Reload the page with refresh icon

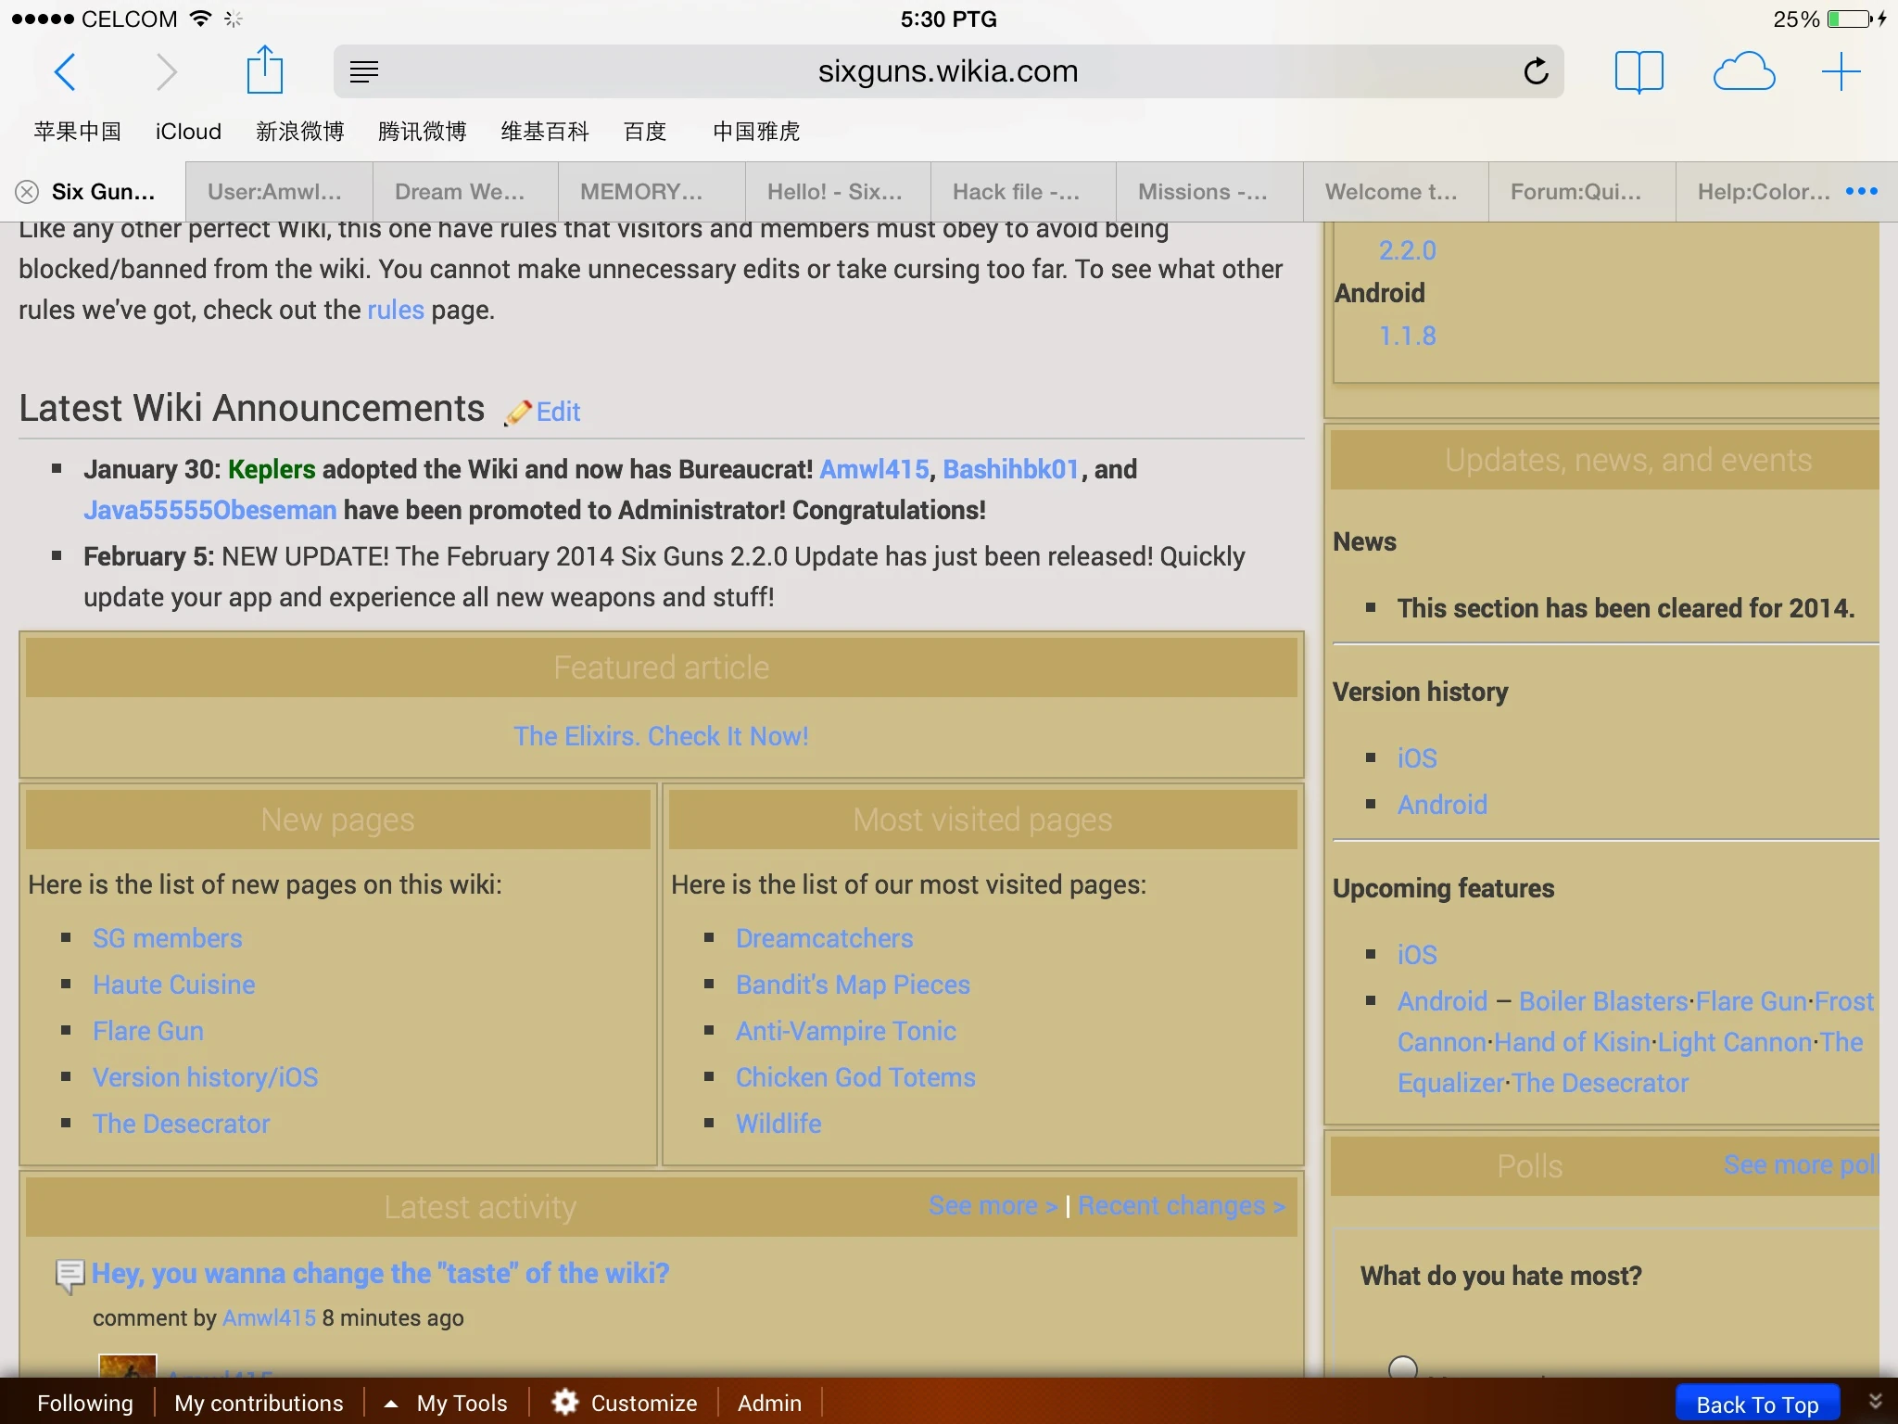tap(1536, 71)
